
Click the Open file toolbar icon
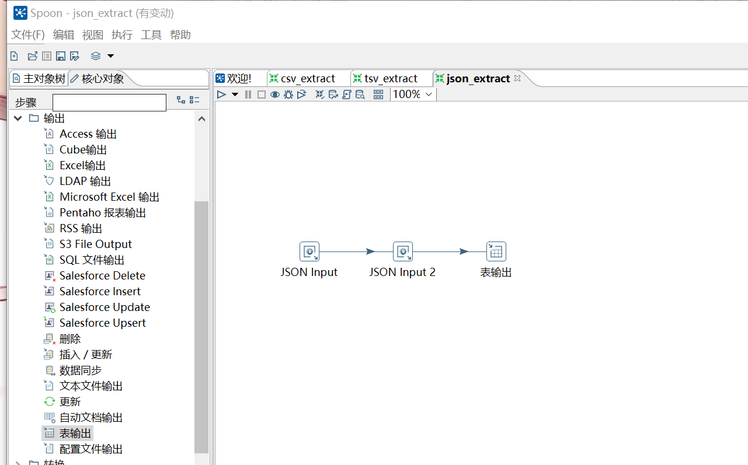click(33, 56)
